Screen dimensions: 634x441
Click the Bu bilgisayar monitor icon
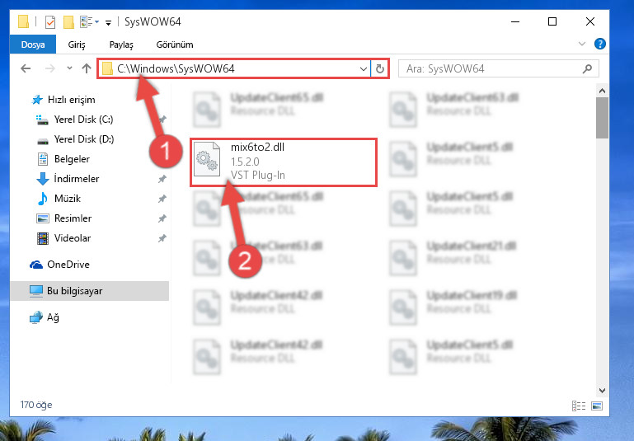pos(36,291)
